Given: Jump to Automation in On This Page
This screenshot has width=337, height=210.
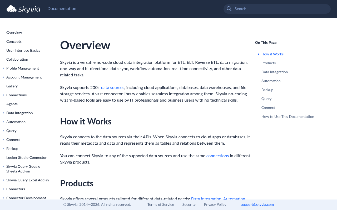Looking at the screenshot, I should [x=271, y=81].
